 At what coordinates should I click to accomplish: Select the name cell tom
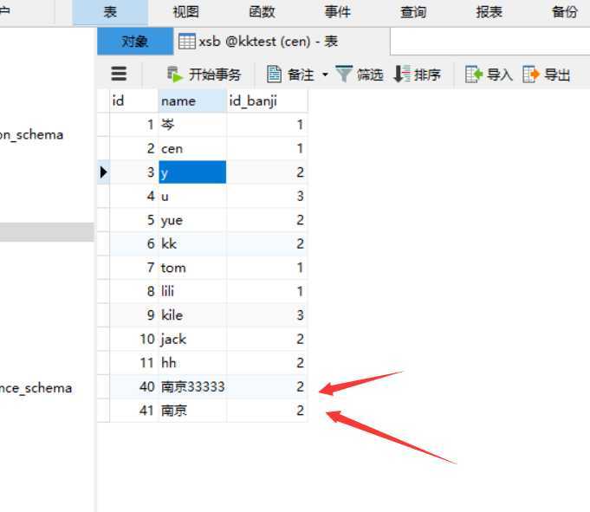(192, 268)
